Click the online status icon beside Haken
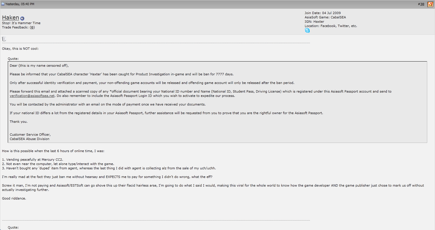 pyautogui.click(x=22, y=18)
